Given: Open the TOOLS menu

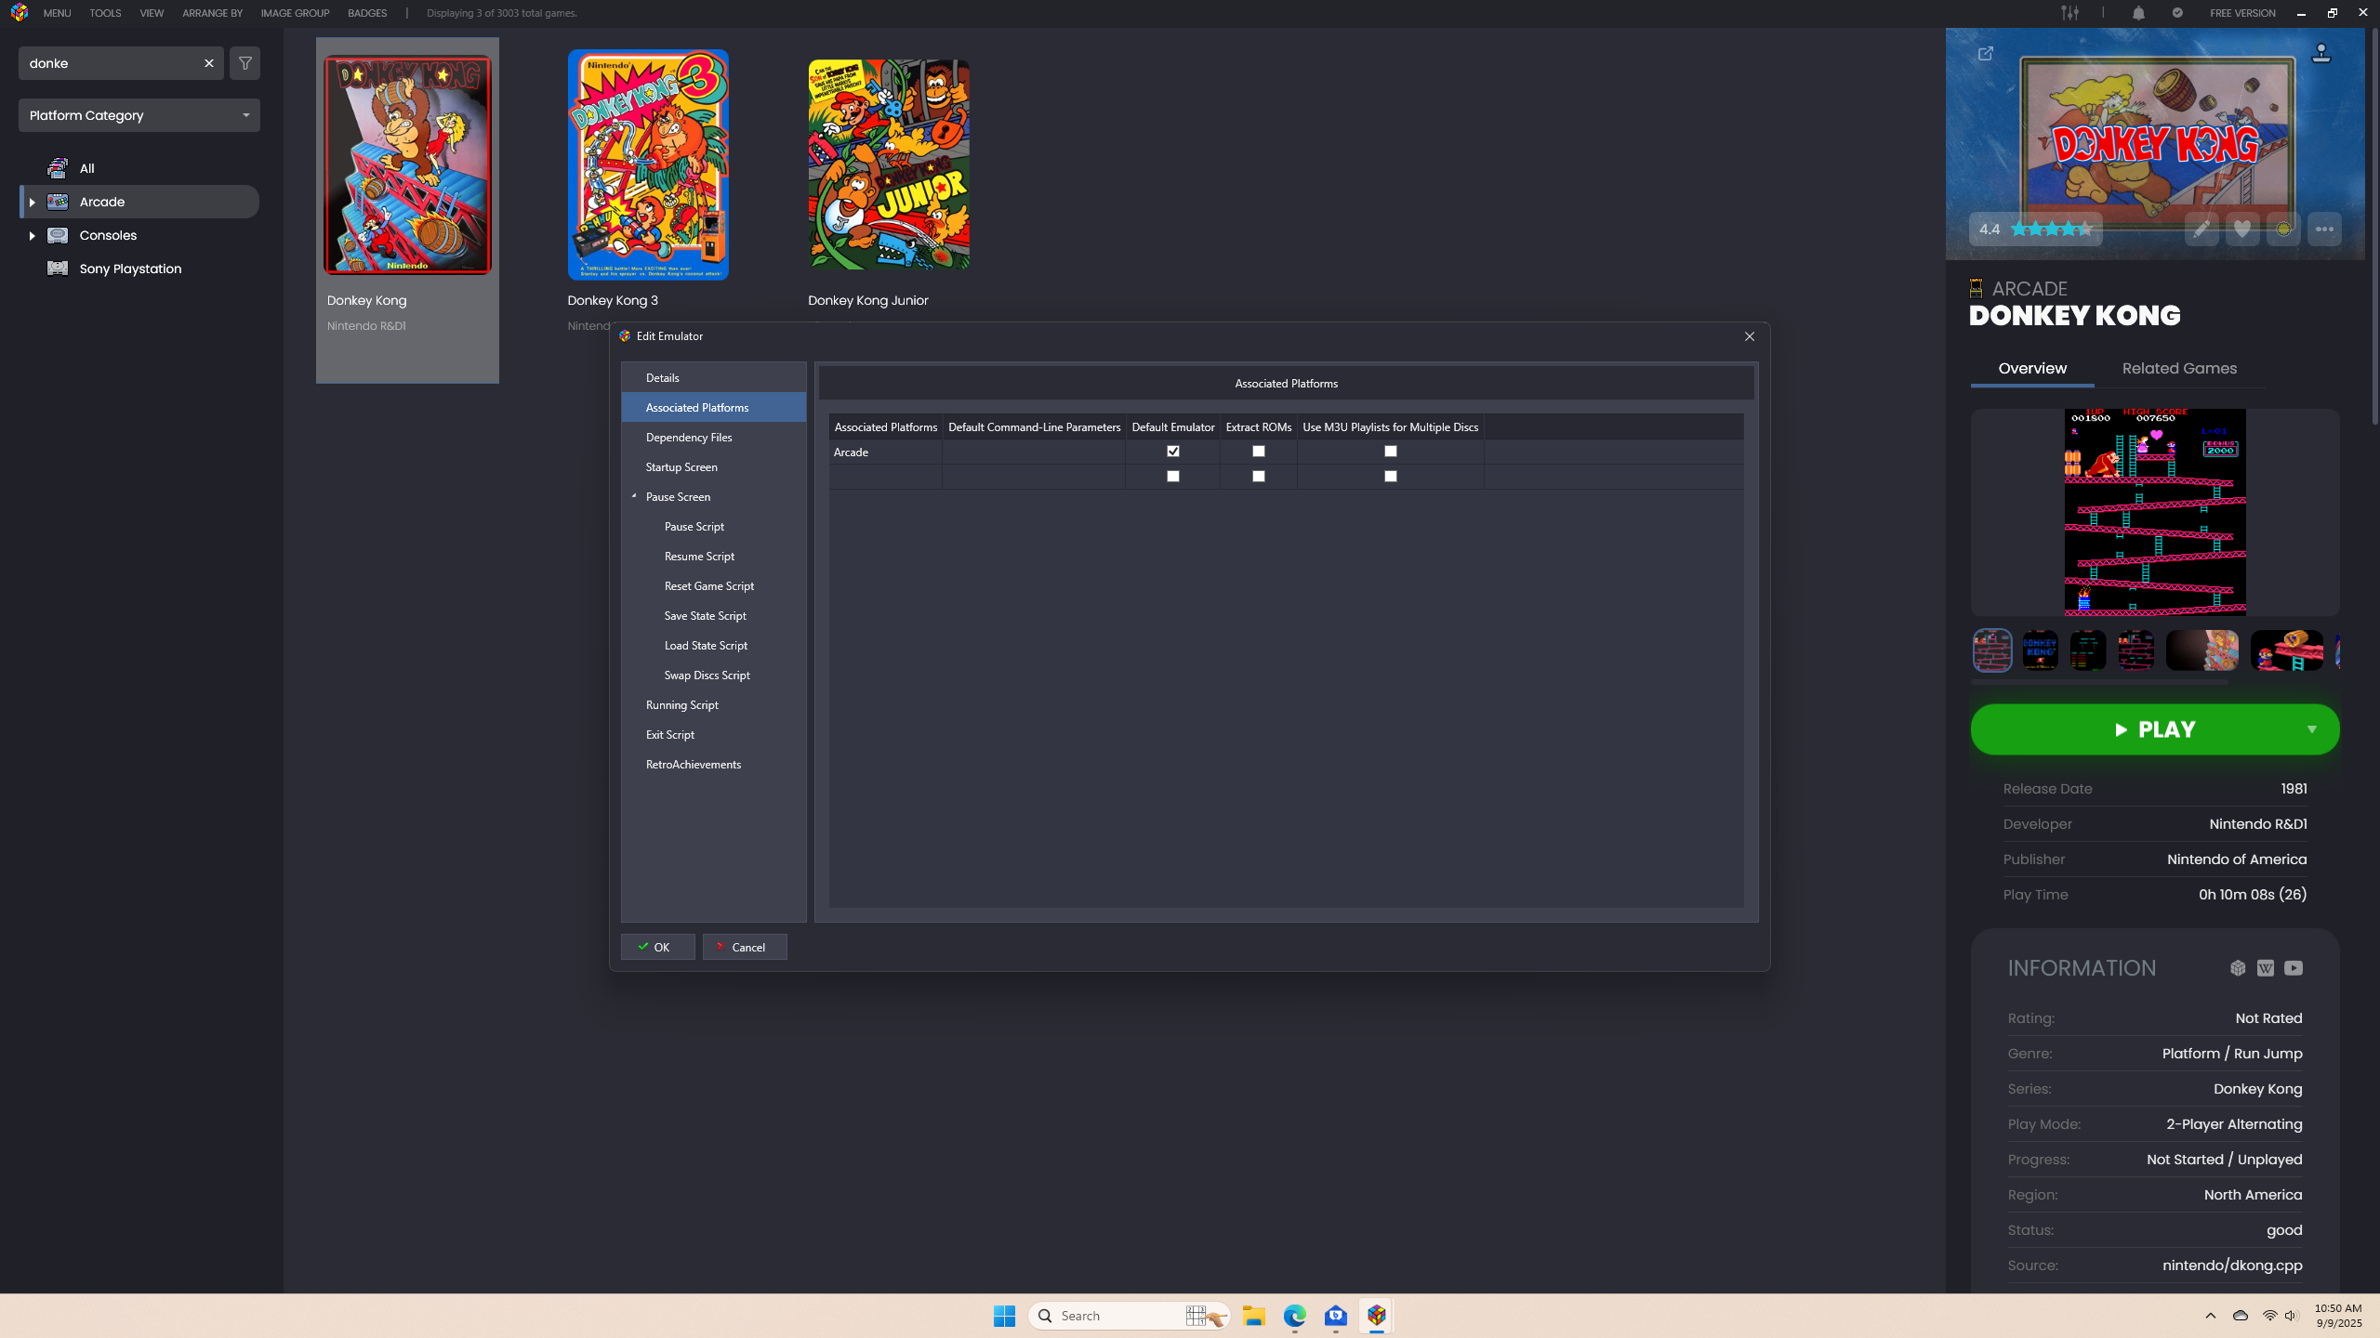Looking at the screenshot, I should (105, 13).
